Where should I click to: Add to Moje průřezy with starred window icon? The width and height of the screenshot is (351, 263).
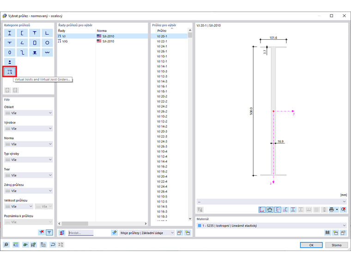[x=188, y=233]
